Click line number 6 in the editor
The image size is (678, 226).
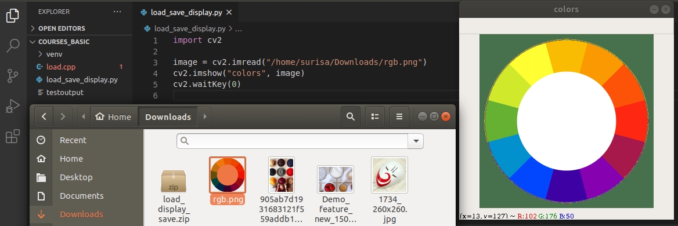pyautogui.click(x=155, y=95)
